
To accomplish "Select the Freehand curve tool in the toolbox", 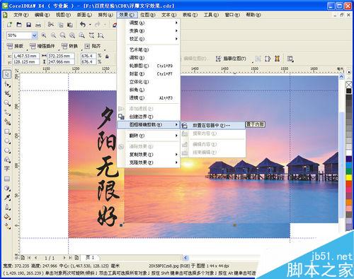I will tap(7, 112).
